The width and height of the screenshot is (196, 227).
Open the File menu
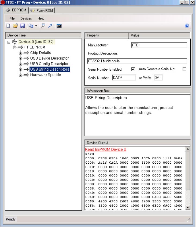point(12,18)
